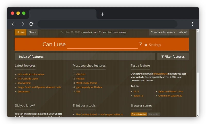Click the Filter features button label

(x=175, y=57)
